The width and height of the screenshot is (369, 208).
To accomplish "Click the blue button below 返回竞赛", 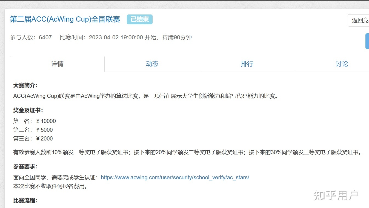I will point(367,41).
